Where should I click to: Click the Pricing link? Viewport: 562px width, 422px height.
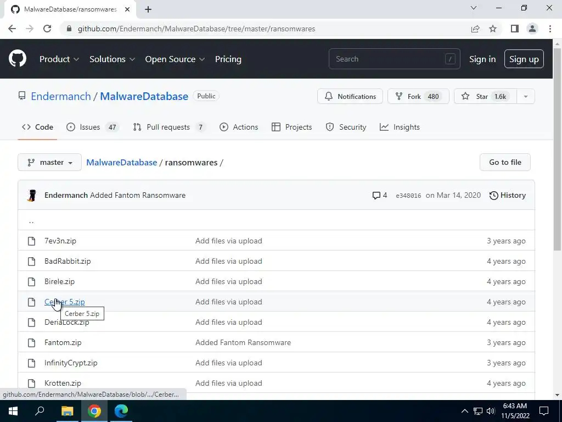tap(228, 59)
